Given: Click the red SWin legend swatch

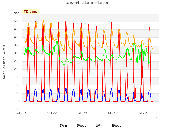Looking at the screenshot, I should point(56,126).
